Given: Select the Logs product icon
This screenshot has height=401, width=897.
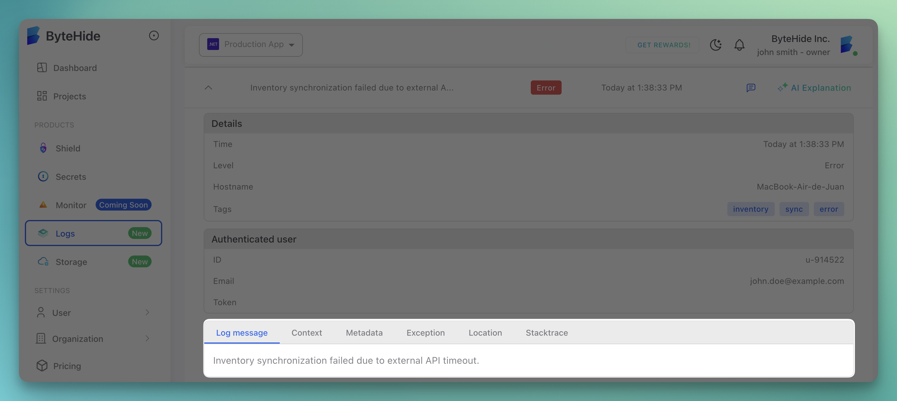Looking at the screenshot, I should point(43,233).
